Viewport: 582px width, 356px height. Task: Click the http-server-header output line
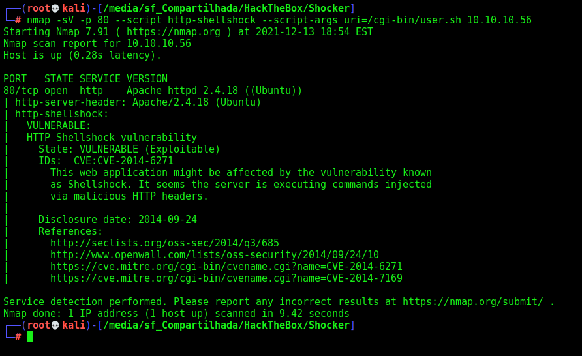(138, 102)
